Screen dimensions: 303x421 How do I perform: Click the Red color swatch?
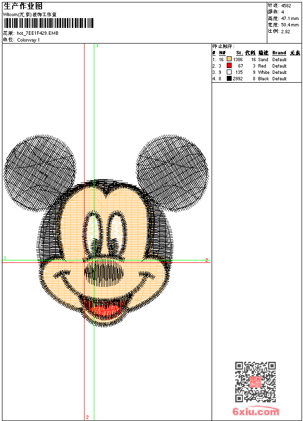(x=229, y=66)
